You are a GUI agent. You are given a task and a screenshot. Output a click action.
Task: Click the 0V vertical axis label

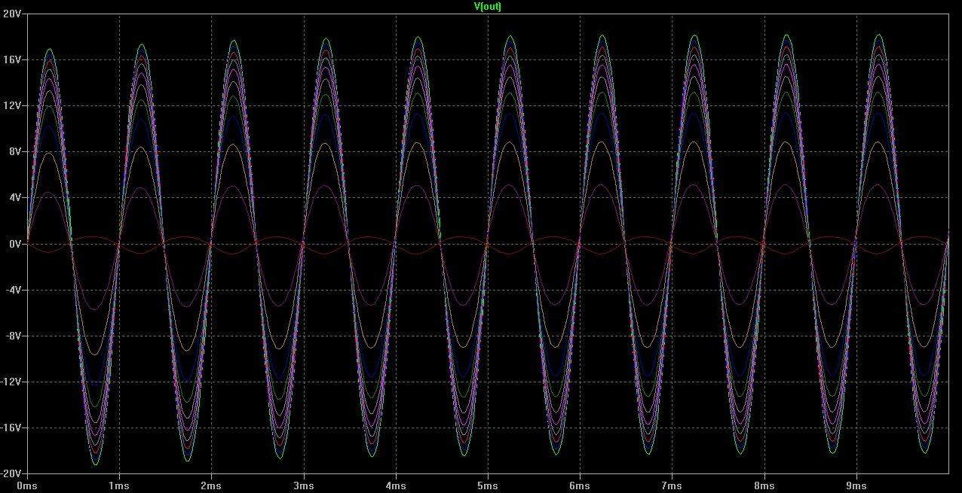point(14,244)
